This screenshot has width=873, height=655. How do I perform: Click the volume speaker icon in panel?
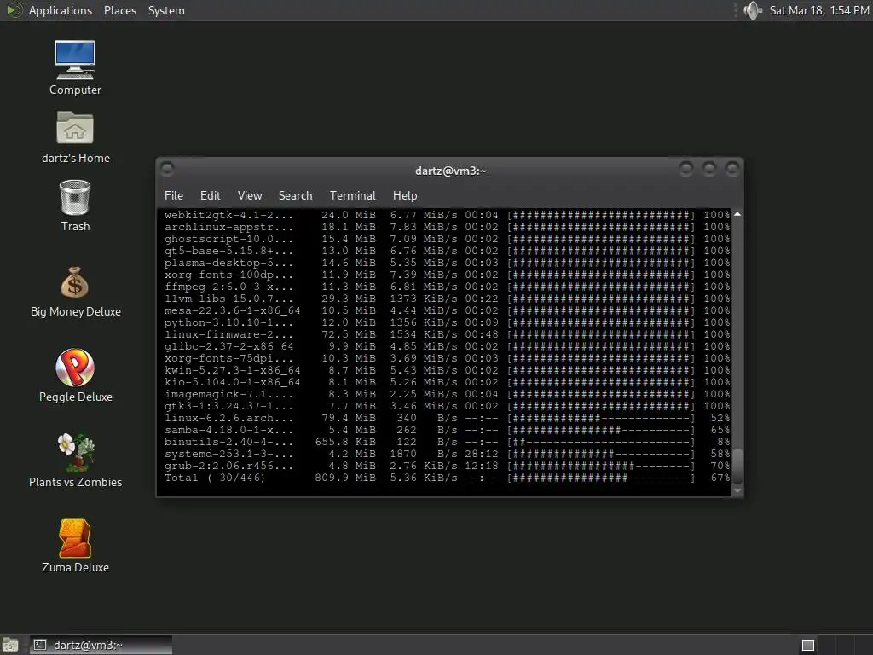pos(752,10)
